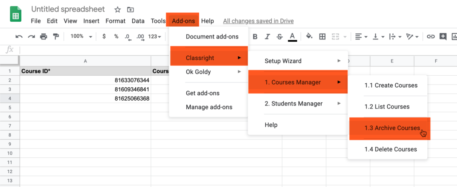Open the View menu
This screenshot has width=457, height=187.
pyautogui.click(x=70, y=21)
